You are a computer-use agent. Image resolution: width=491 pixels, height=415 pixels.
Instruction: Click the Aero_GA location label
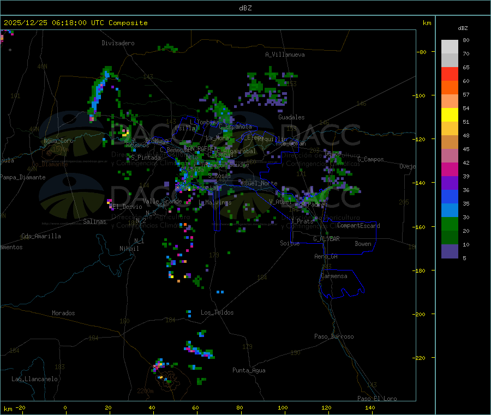326,256
